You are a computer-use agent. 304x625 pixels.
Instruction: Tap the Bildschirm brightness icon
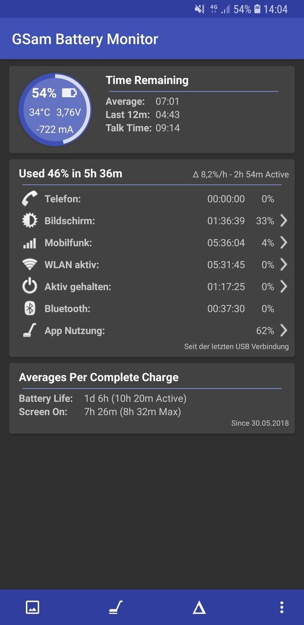30,220
